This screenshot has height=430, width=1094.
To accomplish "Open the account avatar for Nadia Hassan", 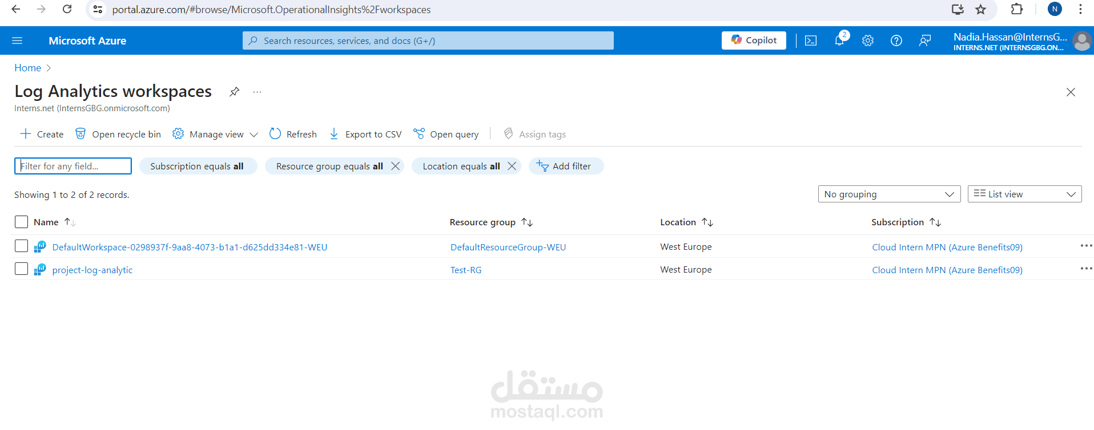I will pos(1081,41).
